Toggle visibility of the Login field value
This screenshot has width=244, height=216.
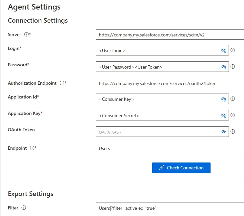pos(223,51)
